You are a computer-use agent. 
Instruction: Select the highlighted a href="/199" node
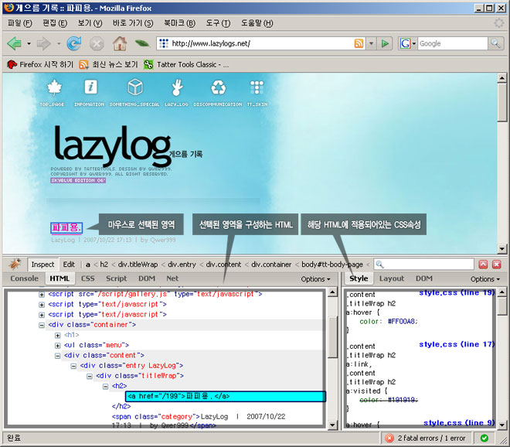[x=226, y=396]
